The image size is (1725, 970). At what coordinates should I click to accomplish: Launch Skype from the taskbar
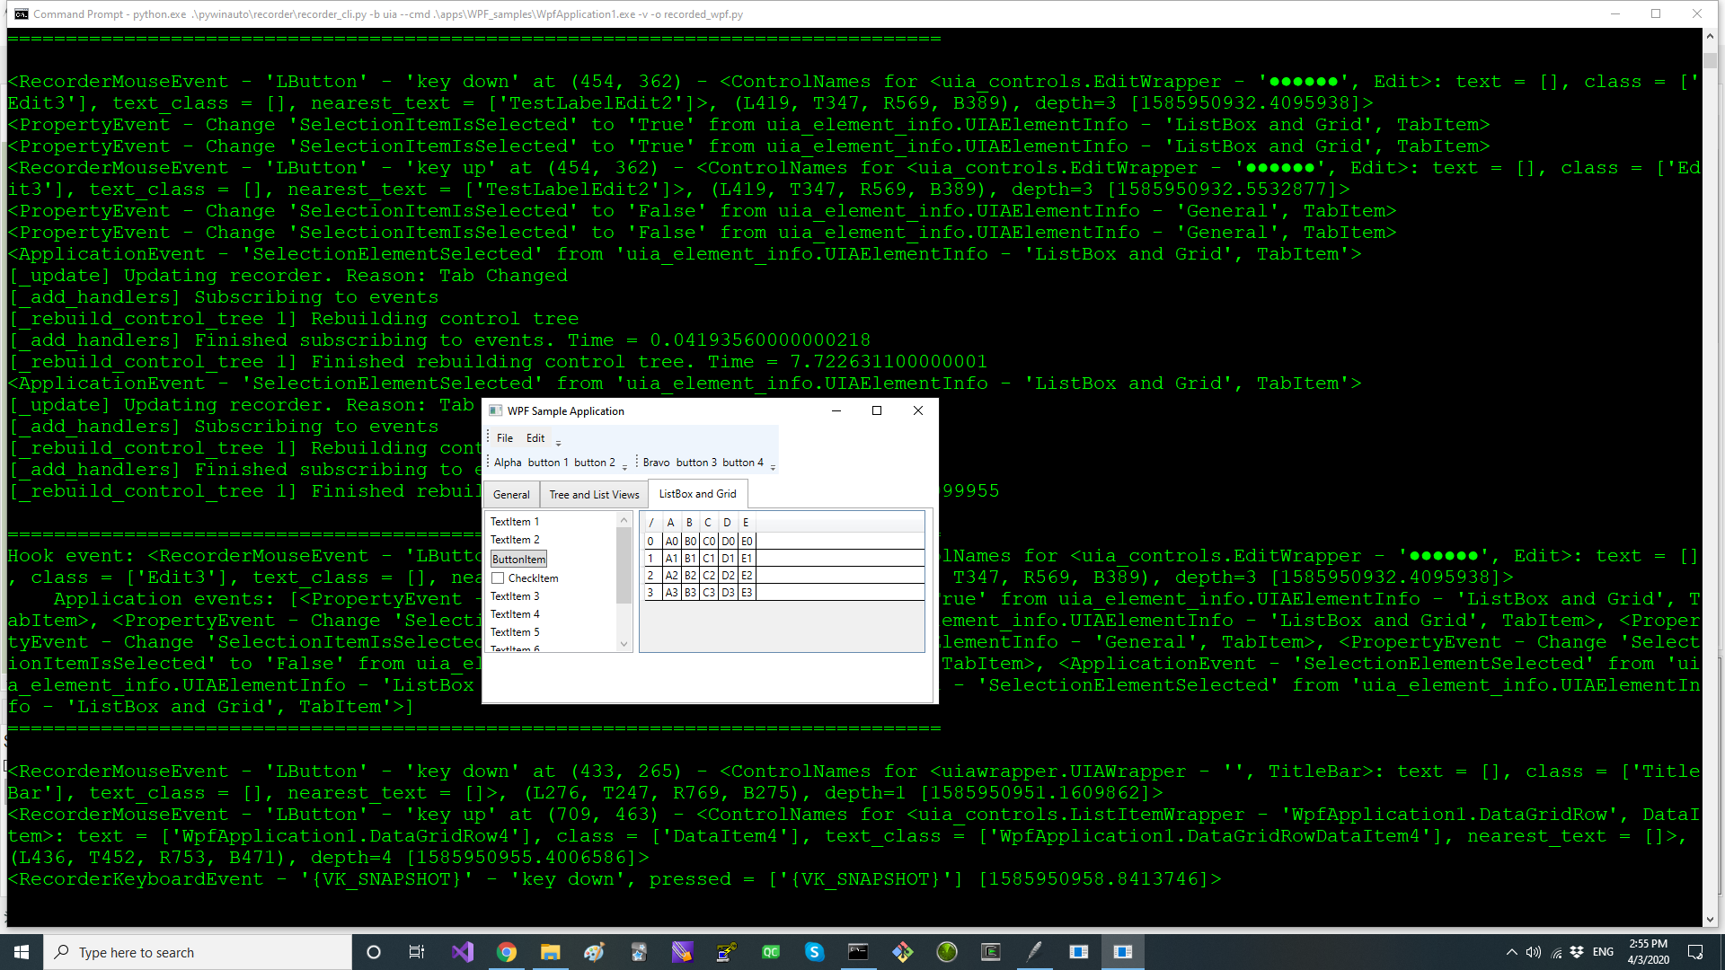coord(815,952)
